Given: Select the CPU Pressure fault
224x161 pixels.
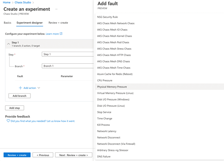Looking at the screenshot, I should point(160,80).
